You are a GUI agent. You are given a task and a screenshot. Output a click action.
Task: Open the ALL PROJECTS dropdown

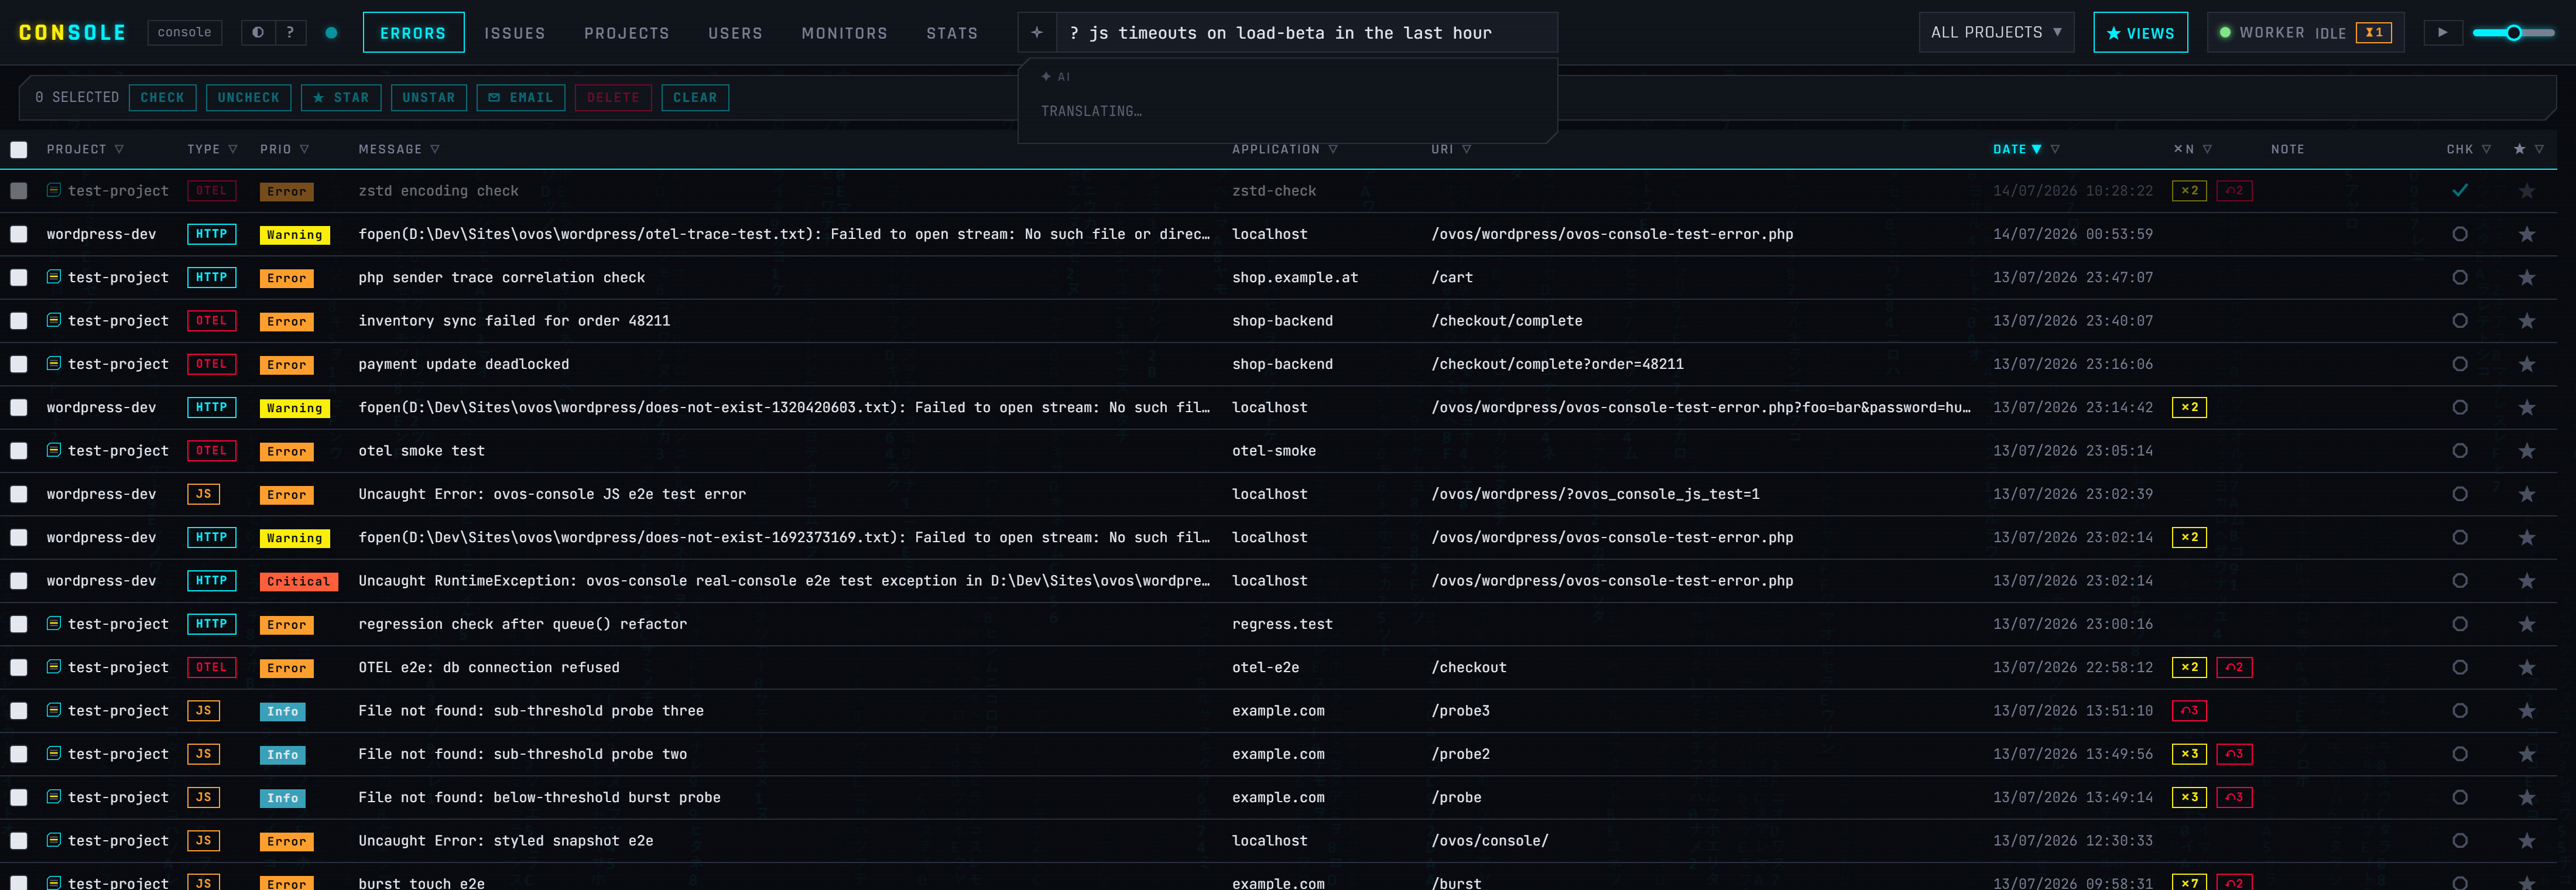click(x=1996, y=32)
